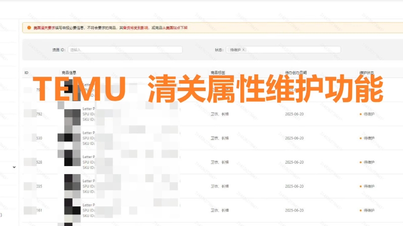Click SPU ID label in row 530

(89, 138)
